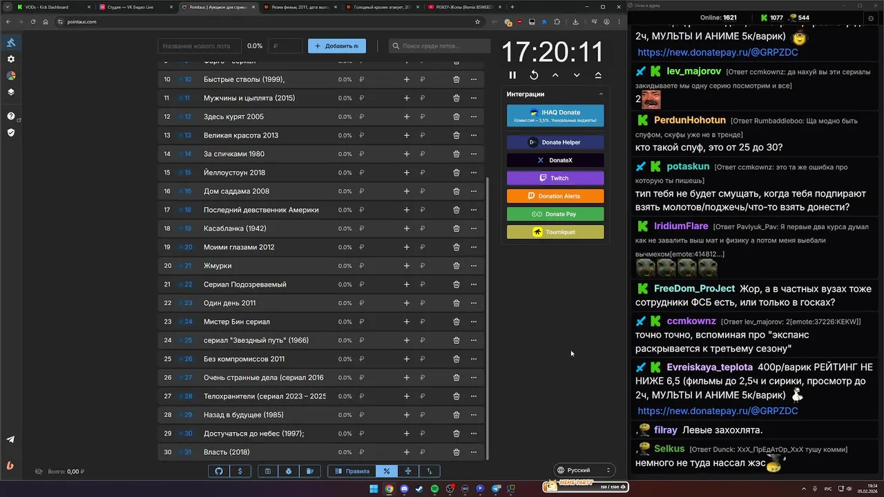Toggle the divide icon button in toolbar
The width and height of the screenshot is (884, 497).
408,471
